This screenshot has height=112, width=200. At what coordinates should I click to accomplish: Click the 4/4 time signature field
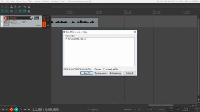pyautogui.click(x=178, y=109)
